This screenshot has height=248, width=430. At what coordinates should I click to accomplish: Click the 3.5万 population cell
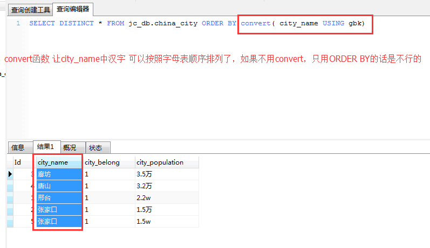click(167, 174)
